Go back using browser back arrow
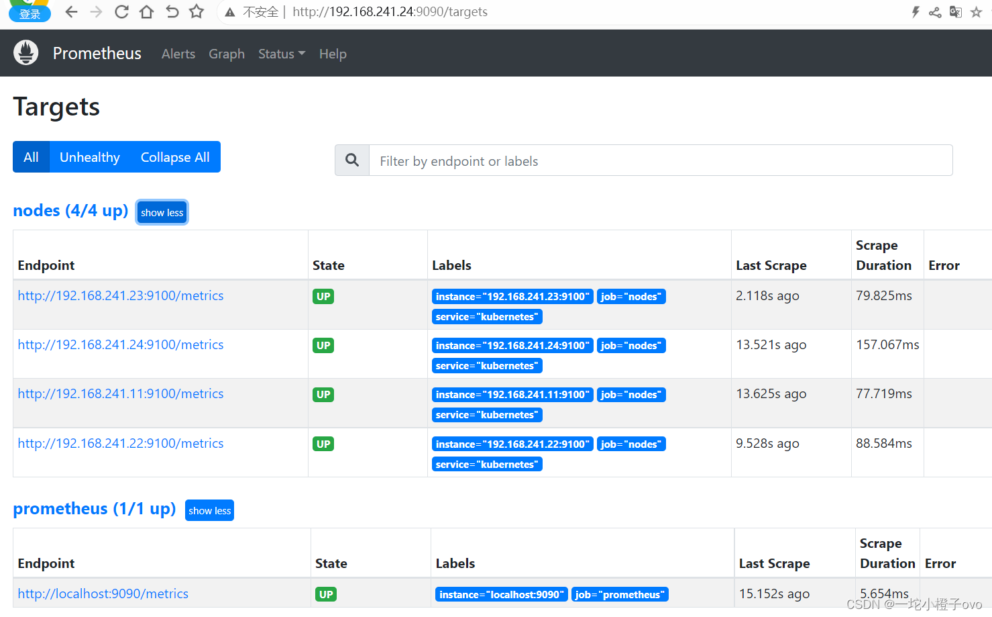Screen dimensions: 992x617 pos(71,12)
